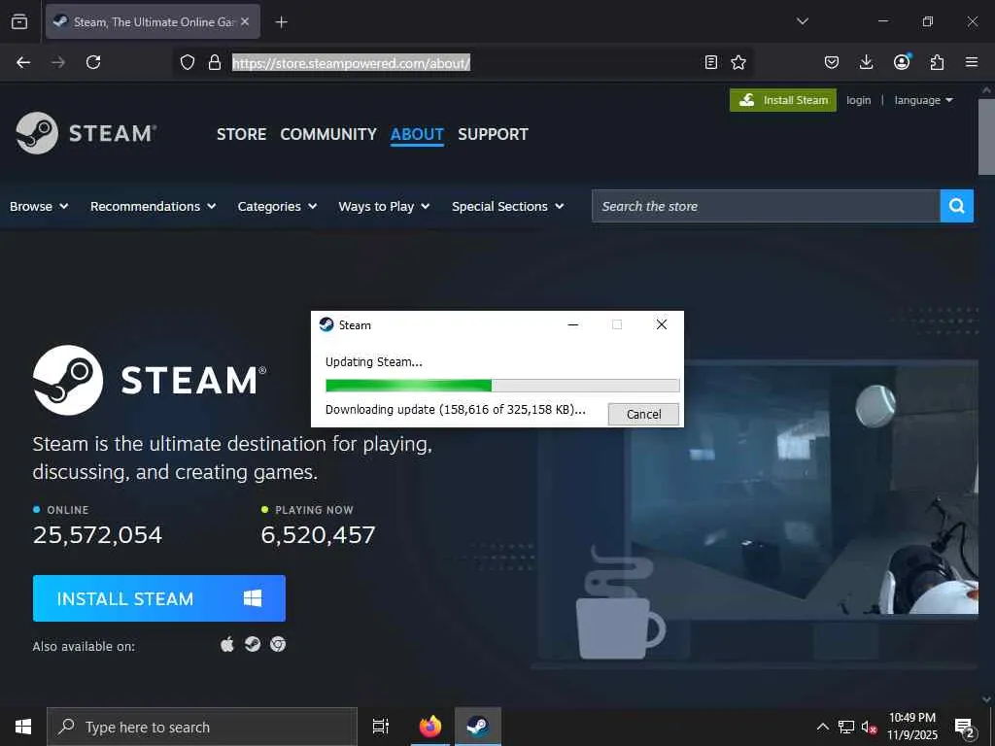Click the Firefox taskbar icon

click(x=430, y=727)
